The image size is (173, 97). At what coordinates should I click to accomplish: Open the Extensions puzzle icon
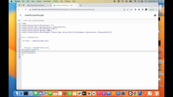(139, 10)
